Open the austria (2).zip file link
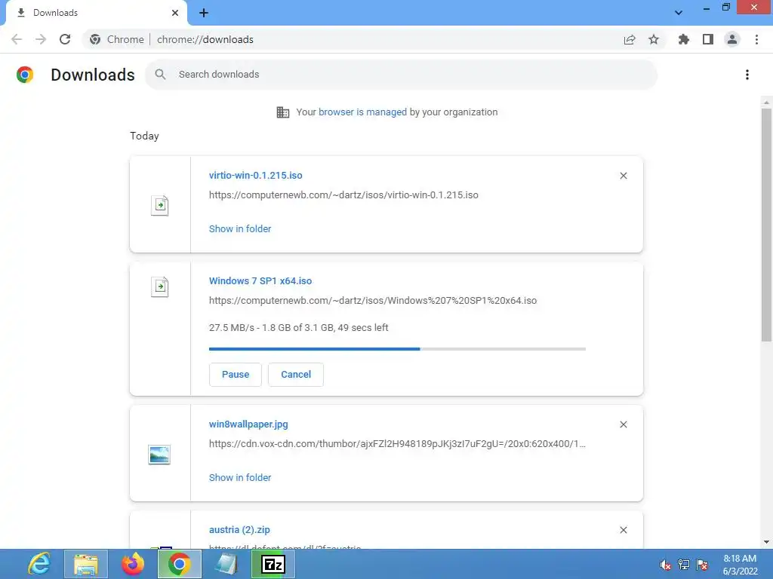The image size is (773, 579). pyautogui.click(x=239, y=530)
